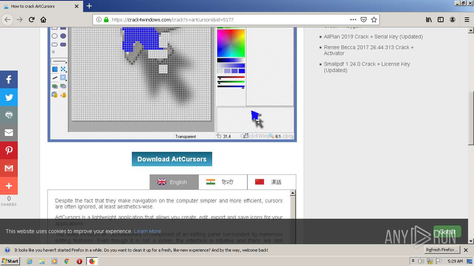The image size is (474, 266).
Task: Share via Gmail sidebar icon
Action: [x=9, y=168]
